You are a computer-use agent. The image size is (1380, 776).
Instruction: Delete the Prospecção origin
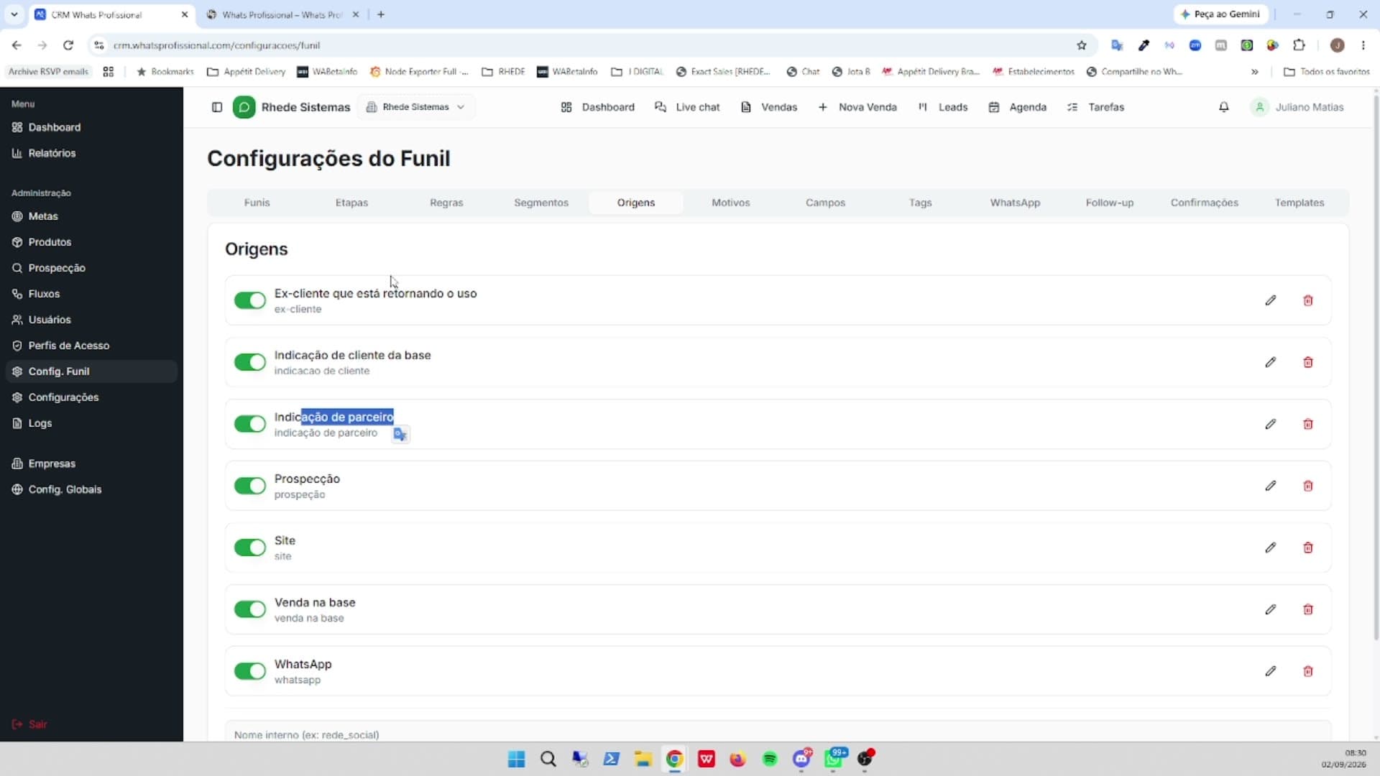click(1308, 486)
